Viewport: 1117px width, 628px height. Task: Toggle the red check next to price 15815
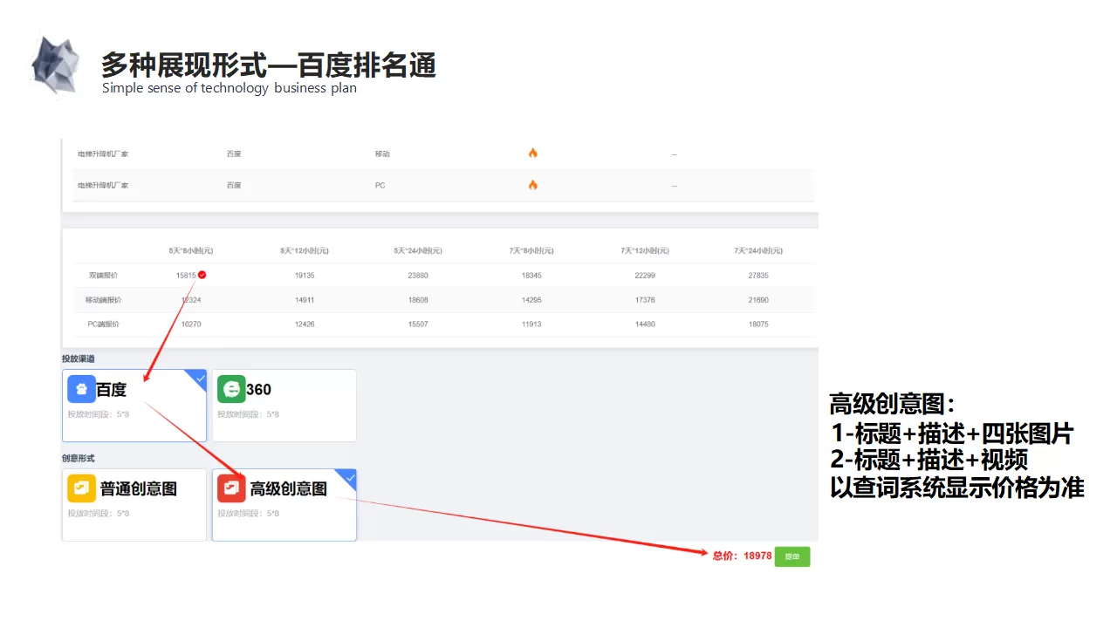200,274
